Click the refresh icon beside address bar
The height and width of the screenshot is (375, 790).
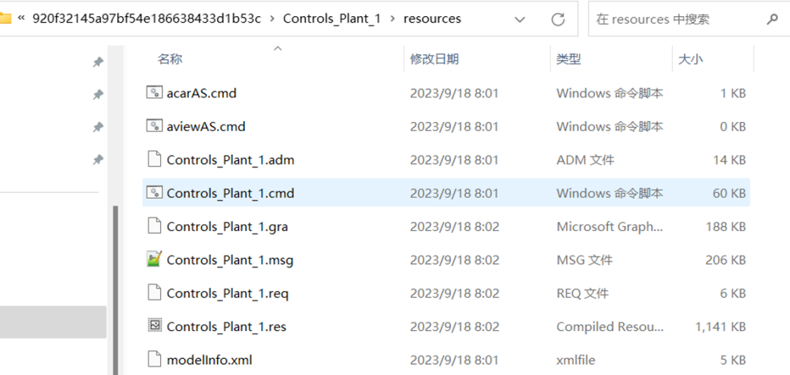coord(557,19)
